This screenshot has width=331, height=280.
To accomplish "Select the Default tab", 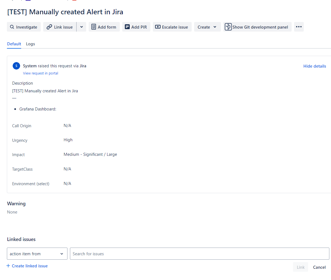I will (x=14, y=44).
